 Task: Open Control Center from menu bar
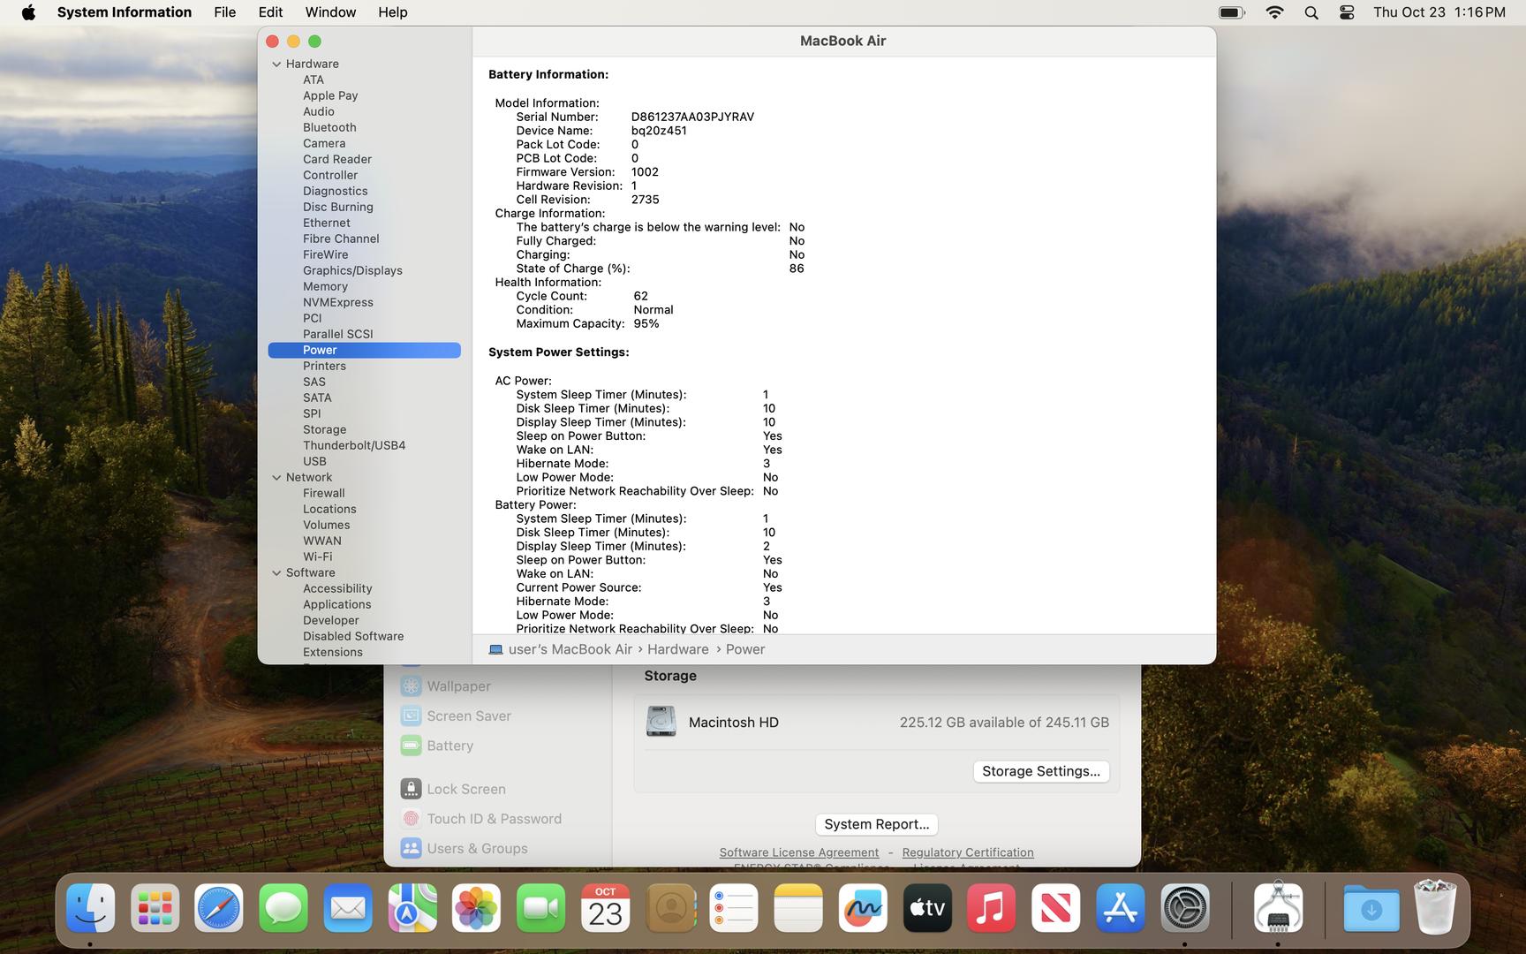point(1347,12)
